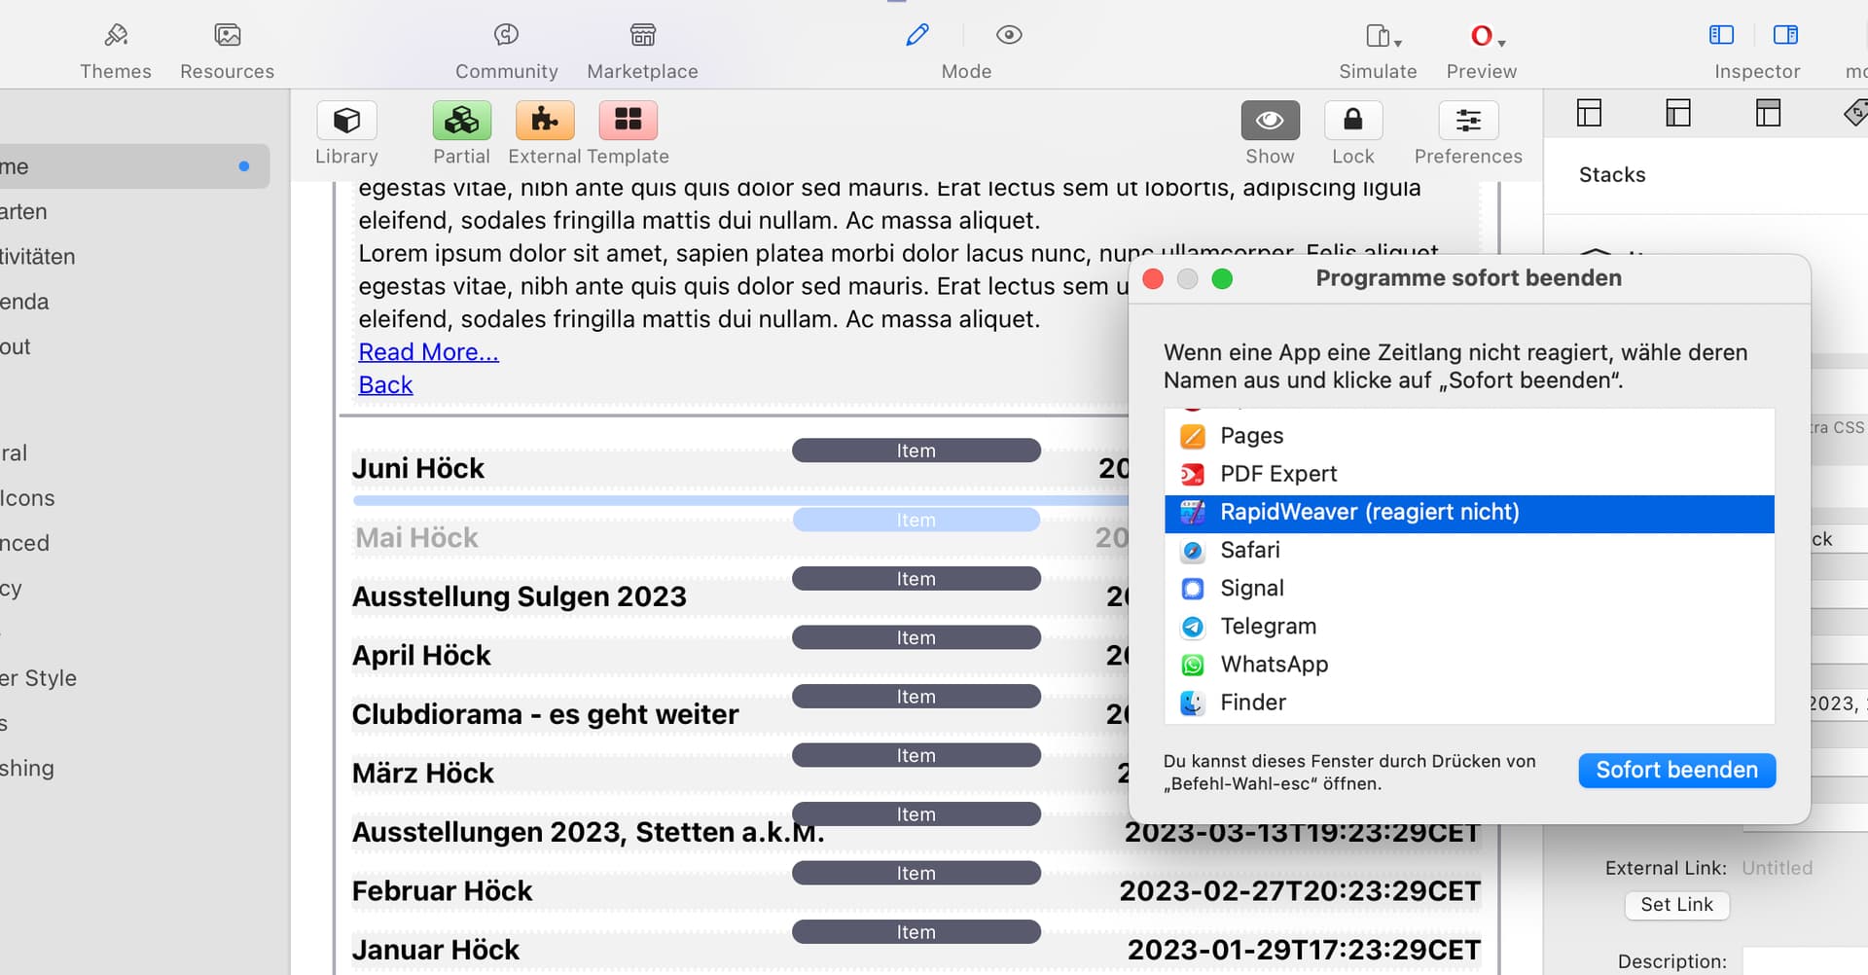Toggle left sidebar via Inspector icon

[x=1721, y=35]
